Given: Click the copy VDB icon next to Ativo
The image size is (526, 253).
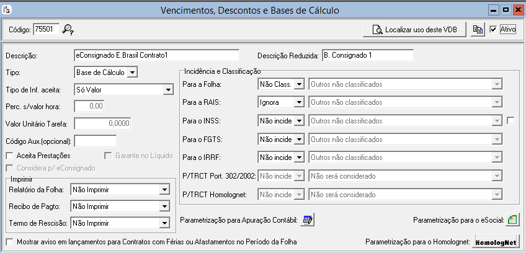Looking at the screenshot, I should [478, 30].
